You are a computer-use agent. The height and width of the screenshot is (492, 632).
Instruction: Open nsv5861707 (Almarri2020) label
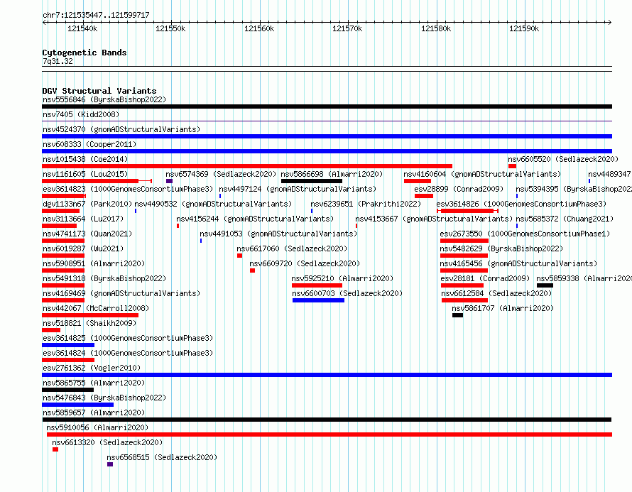pos(503,308)
